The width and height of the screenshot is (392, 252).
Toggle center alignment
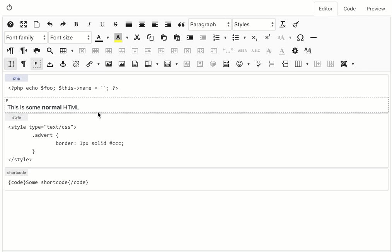pyautogui.click(x=142, y=24)
